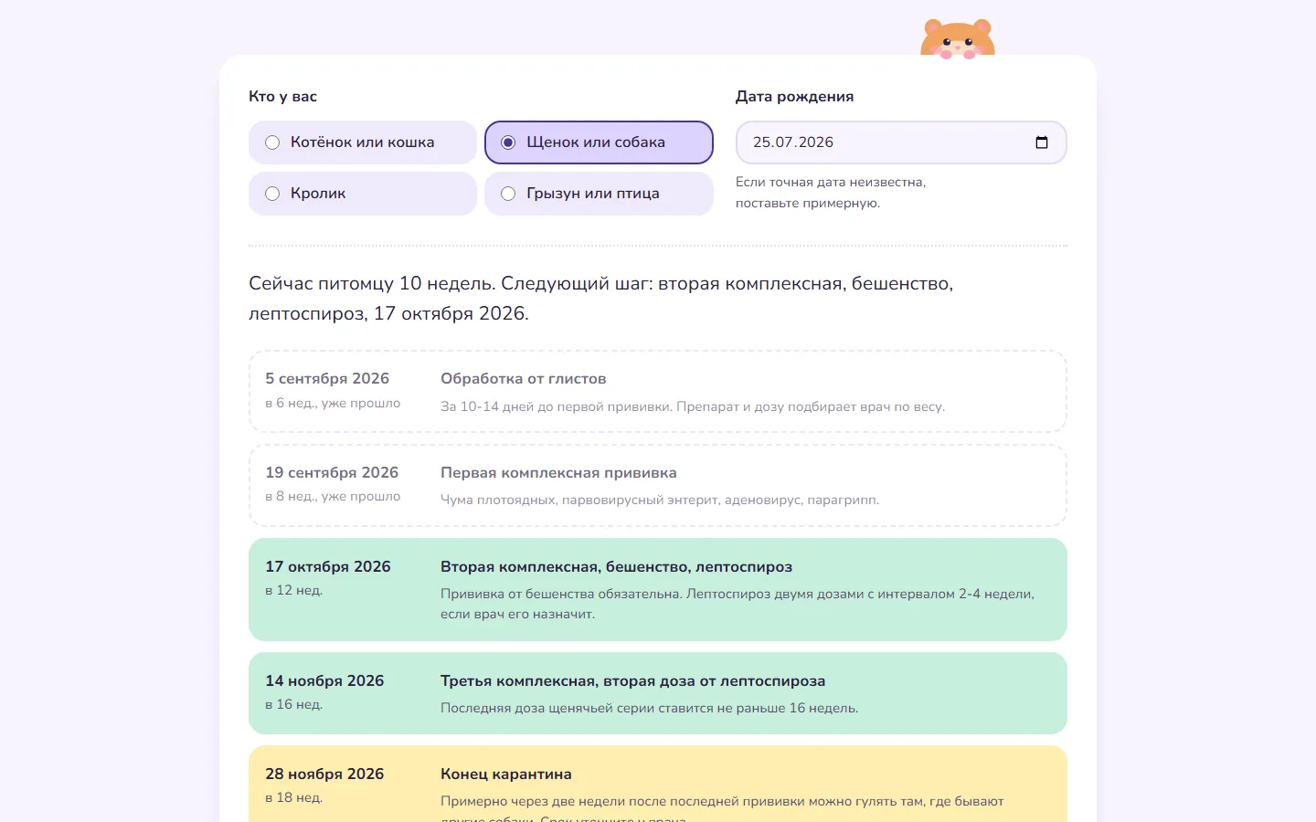Click the hamster mascot peeking above the card
The width and height of the screenshot is (1316, 822).
click(x=957, y=38)
